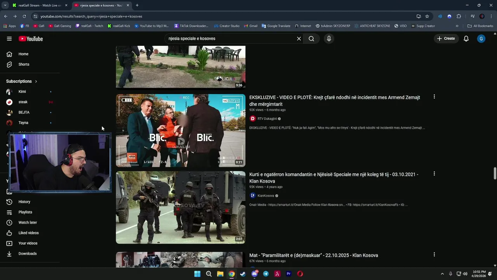Click the magnifying glass search button
This screenshot has height=280, width=497.
pos(311,38)
